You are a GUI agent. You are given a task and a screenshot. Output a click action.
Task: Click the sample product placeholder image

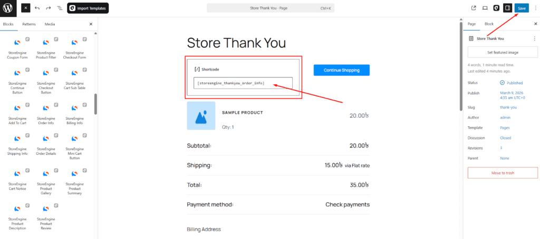point(201,115)
